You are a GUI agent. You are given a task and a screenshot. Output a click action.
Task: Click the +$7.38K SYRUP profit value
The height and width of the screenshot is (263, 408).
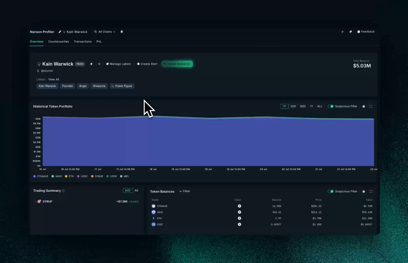(x=122, y=202)
